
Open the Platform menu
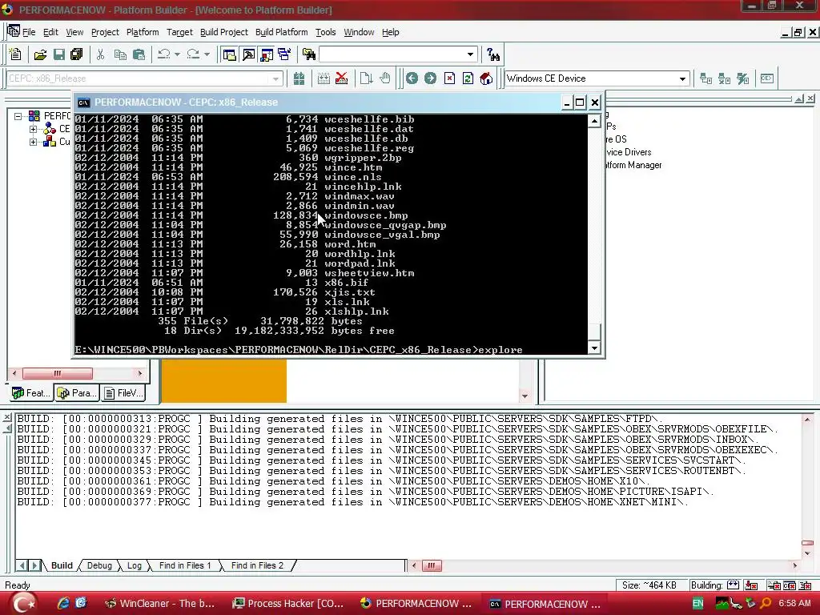(143, 32)
